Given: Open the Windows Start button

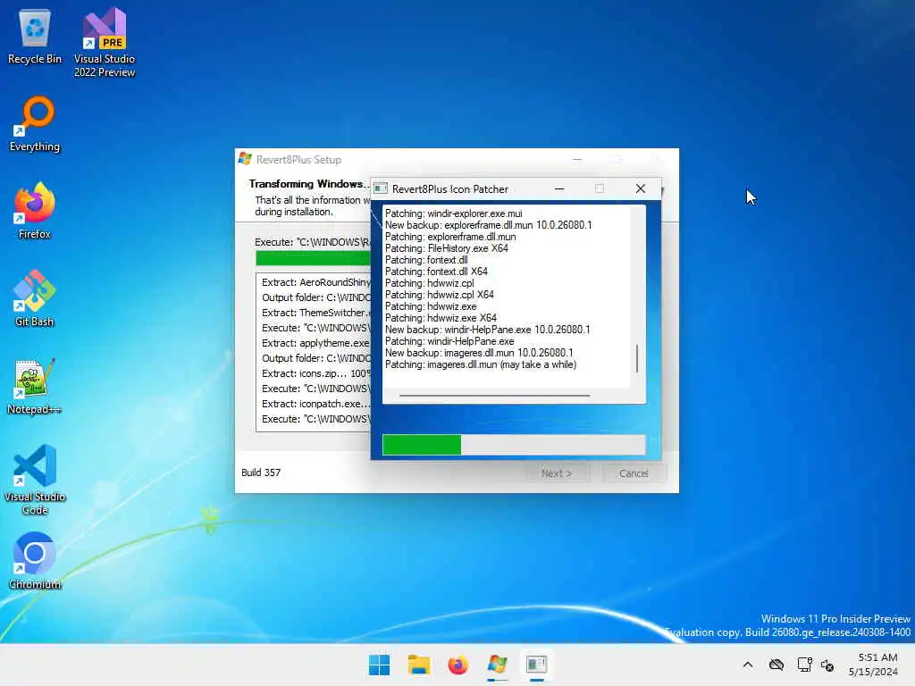Looking at the screenshot, I should (379, 665).
